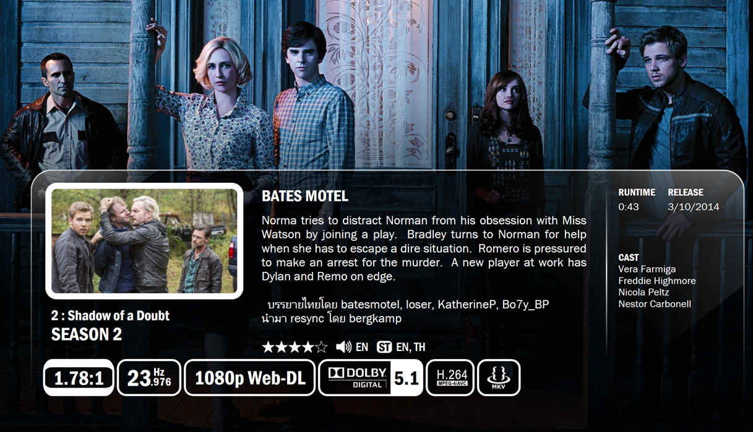Click the runtime value 0:43

(629, 207)
